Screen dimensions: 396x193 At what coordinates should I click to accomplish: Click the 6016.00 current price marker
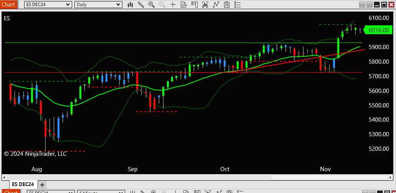tap(379, 30)
